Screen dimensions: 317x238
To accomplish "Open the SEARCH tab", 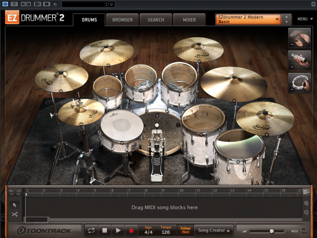I will tap(156, 20).
